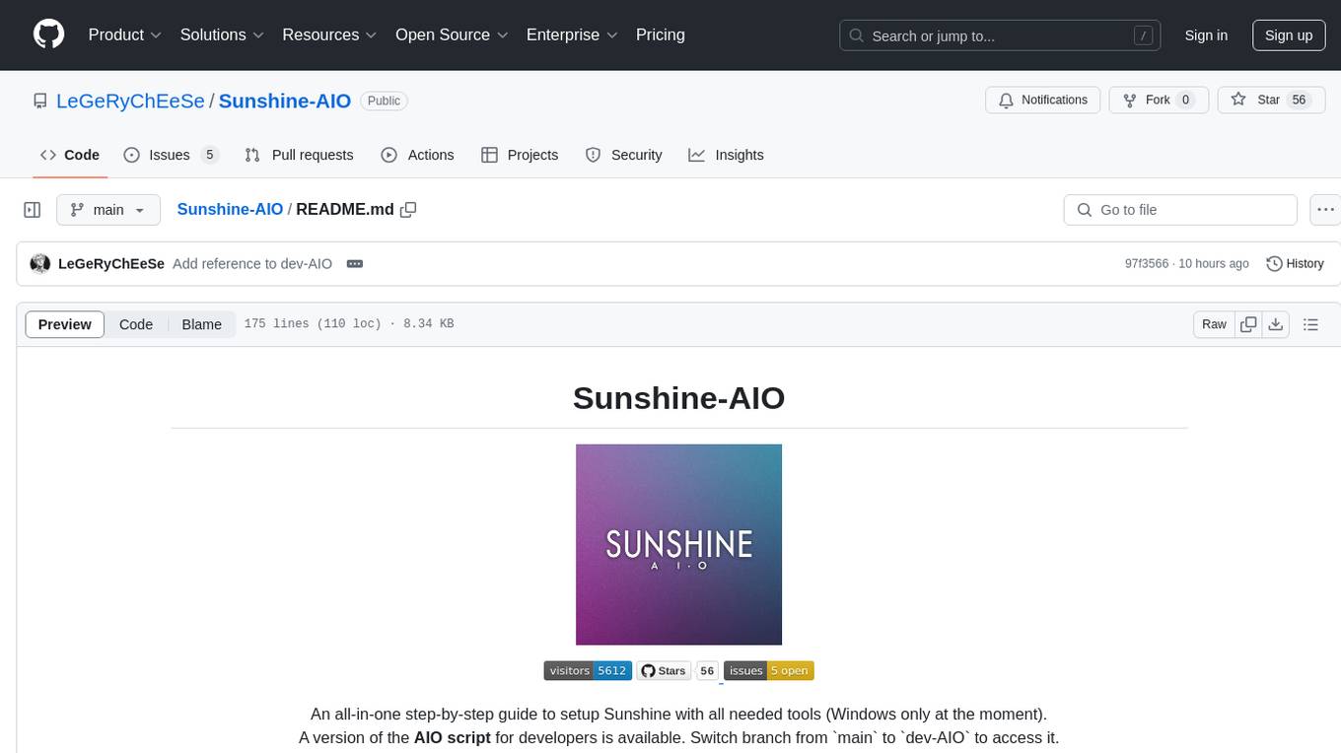Click the Sign up button
Viewport: 1341px width, 753px height.
pyautogui.click(x=1289, y=35)
